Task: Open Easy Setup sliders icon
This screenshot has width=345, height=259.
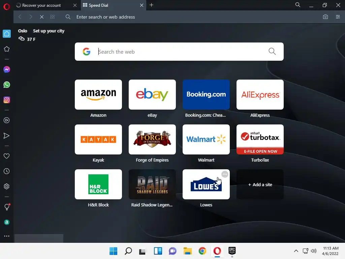Action: tap(338, 17)
